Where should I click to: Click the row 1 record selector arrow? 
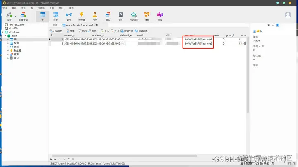point(50,40)
